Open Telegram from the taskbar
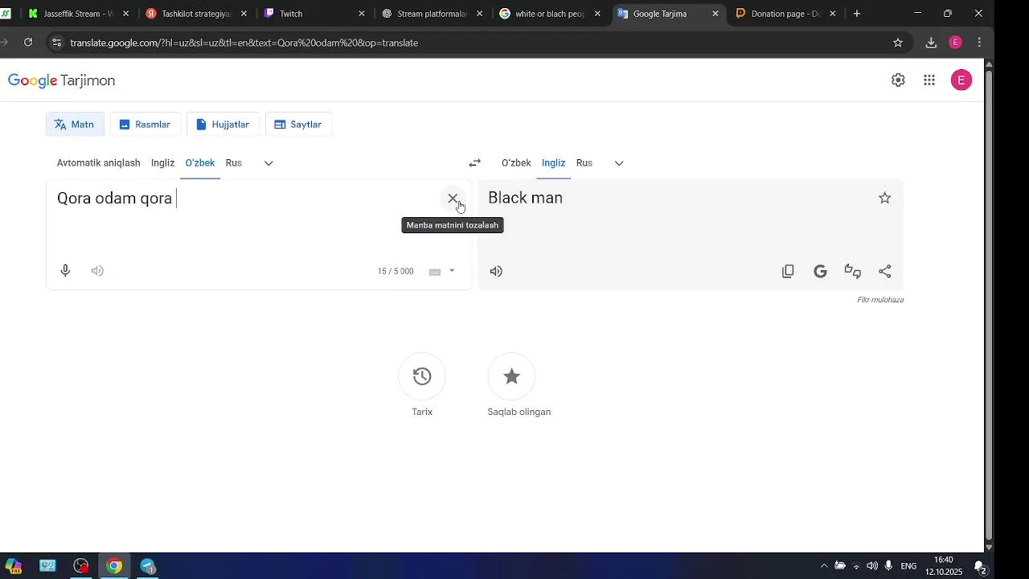 149,566
